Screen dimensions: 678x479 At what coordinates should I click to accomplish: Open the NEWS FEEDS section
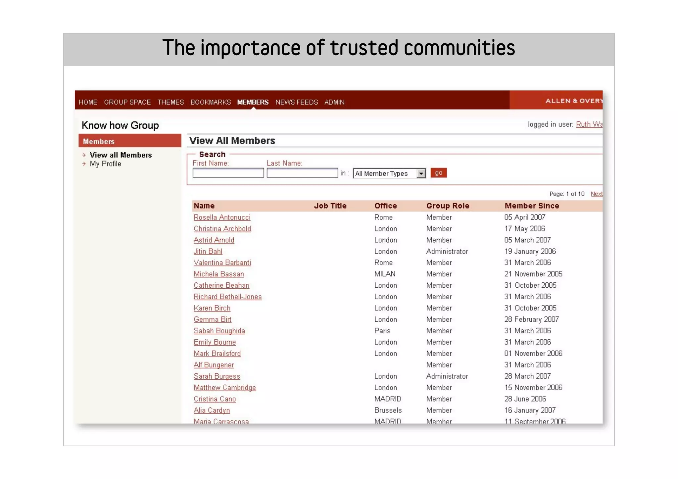click(x=297, y=102)
